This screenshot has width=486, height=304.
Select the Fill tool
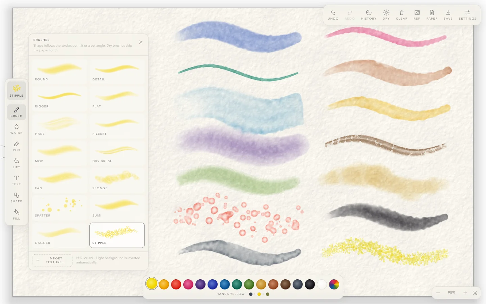pos(16,214)
